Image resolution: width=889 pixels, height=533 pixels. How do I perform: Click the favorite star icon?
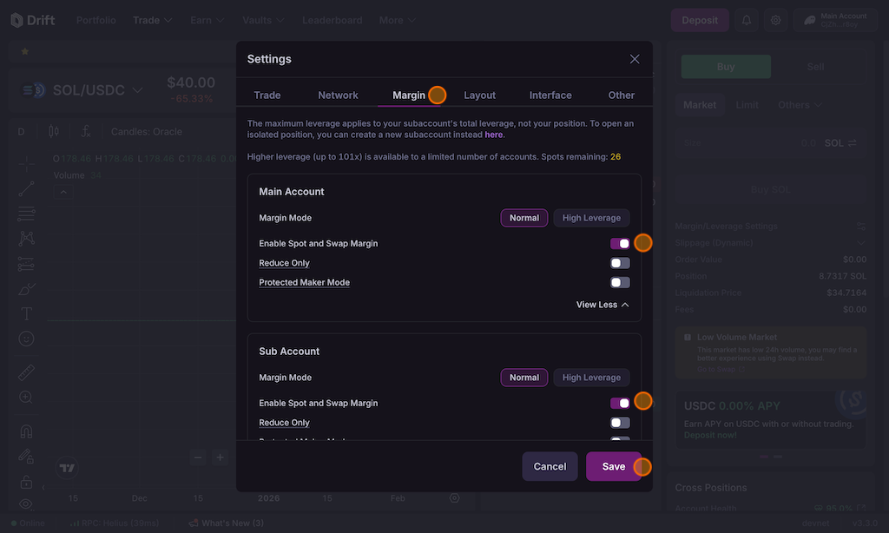click(x=24, y=52)
